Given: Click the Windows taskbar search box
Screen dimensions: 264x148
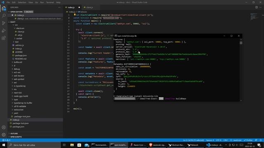Looking at the screenshot, I should pyautogui.click(x=34, y=145).
